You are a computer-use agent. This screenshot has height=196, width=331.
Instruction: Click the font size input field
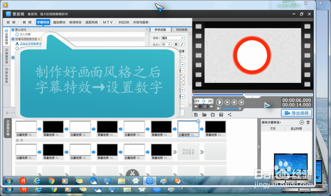164,44
